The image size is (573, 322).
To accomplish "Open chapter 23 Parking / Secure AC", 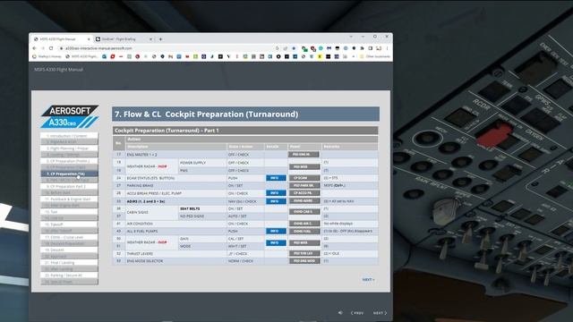I will tap(69, 275).
